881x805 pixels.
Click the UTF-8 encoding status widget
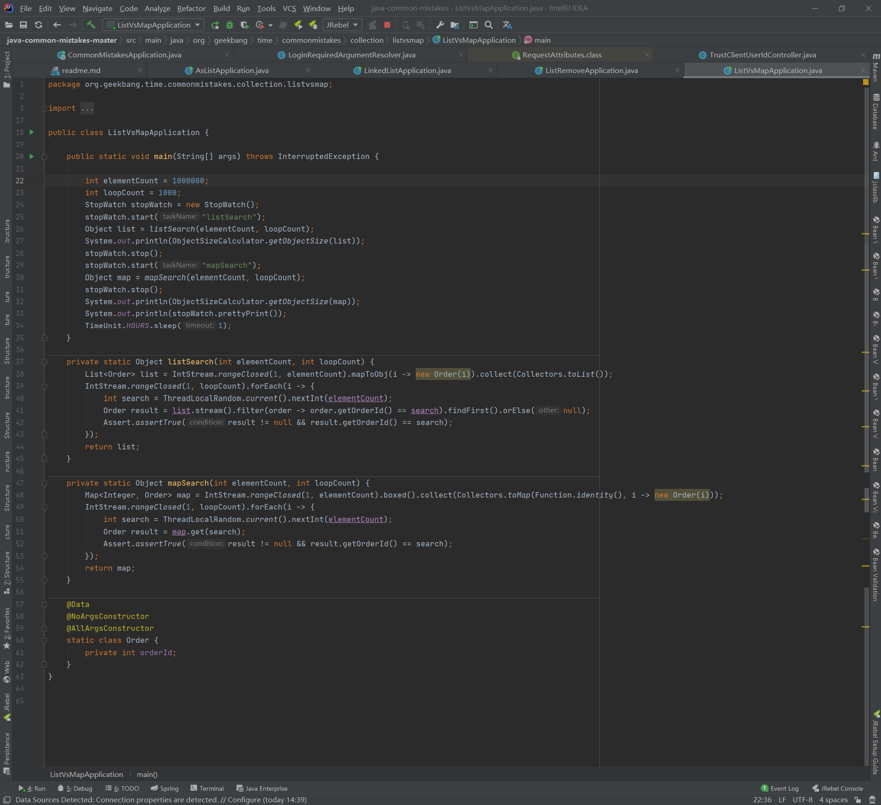(802, 800)
